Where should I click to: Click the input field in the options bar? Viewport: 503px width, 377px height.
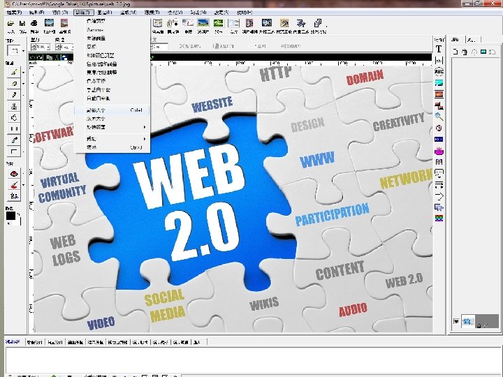(x=160, y=47)
